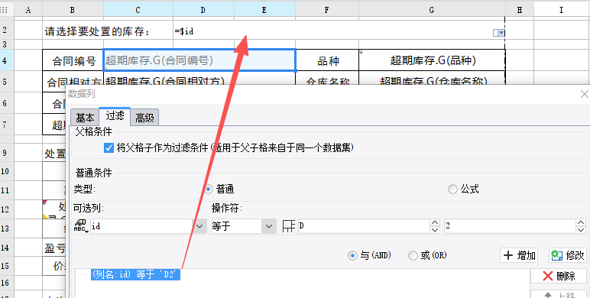Increase the column letter stepper up arrow
Image resolution: width=590 pixels, height=298 pixels.
pos(435,223)
